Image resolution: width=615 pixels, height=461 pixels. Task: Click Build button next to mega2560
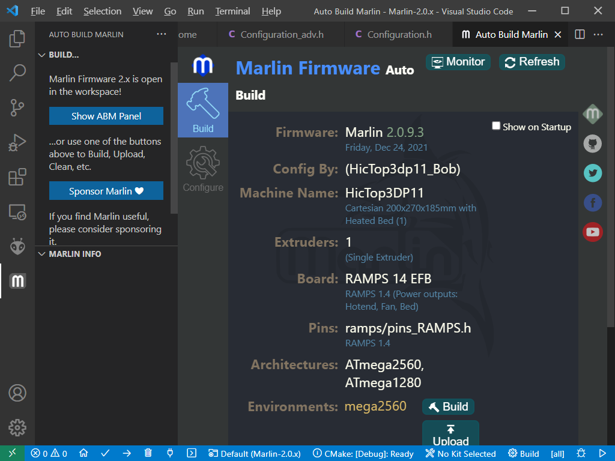[x=448, y=407]
